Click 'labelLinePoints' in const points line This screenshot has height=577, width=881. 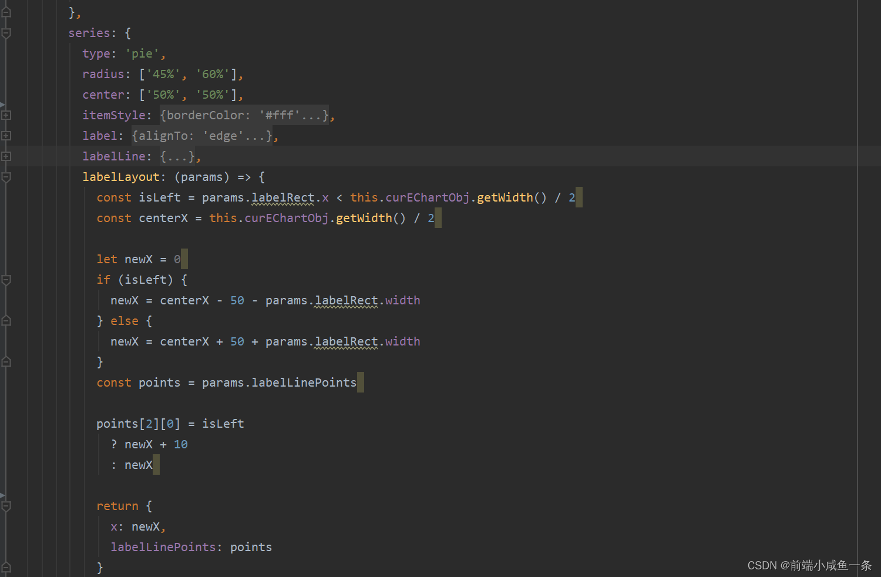304,383
